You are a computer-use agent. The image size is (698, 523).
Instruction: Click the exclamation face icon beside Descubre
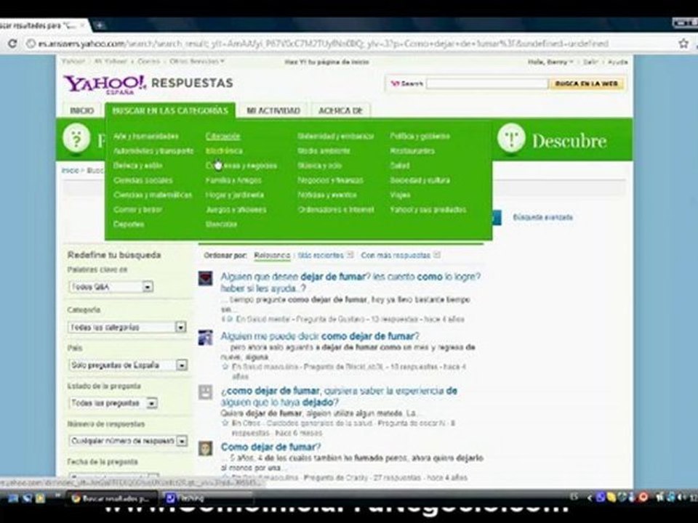511,139
